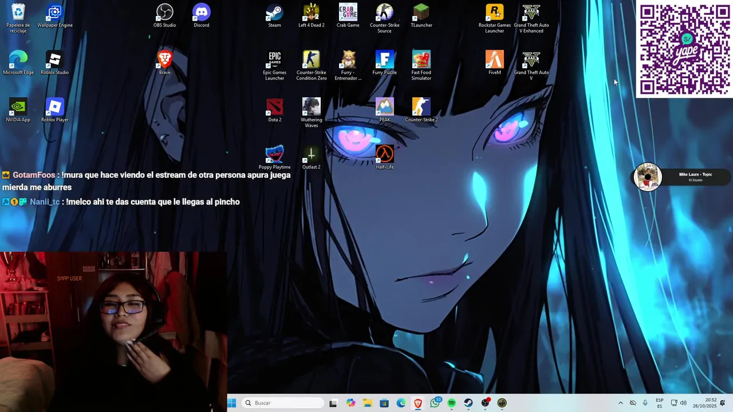Open the Windows Start menu
Screen dimensions: 733x412
point(232,403)
